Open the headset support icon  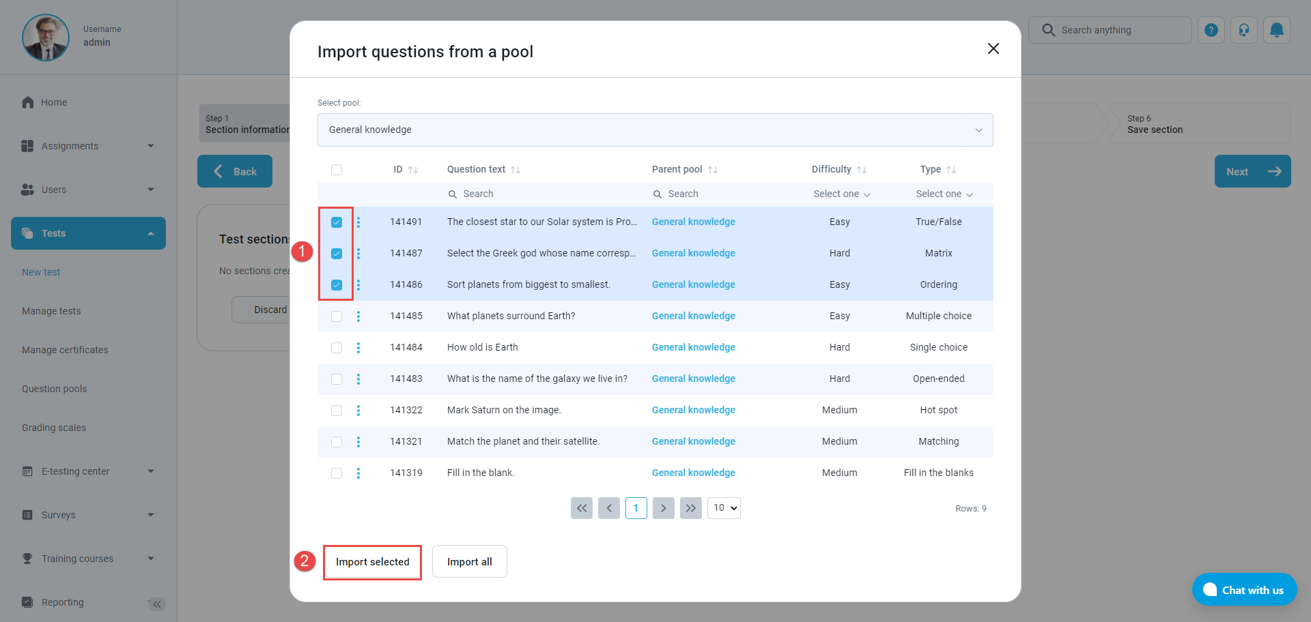1243,30
